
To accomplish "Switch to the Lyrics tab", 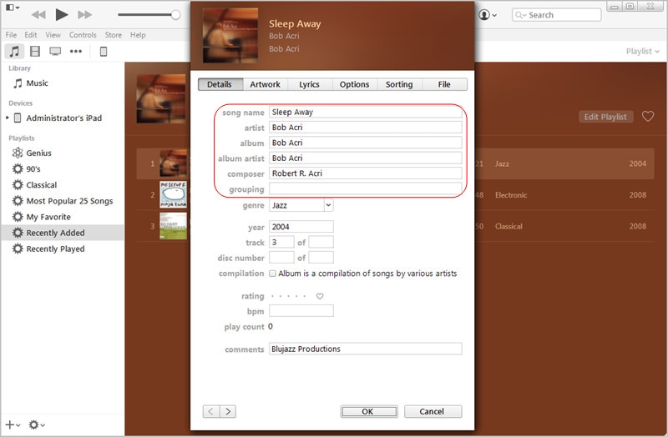I will click(x=309, y=84).
